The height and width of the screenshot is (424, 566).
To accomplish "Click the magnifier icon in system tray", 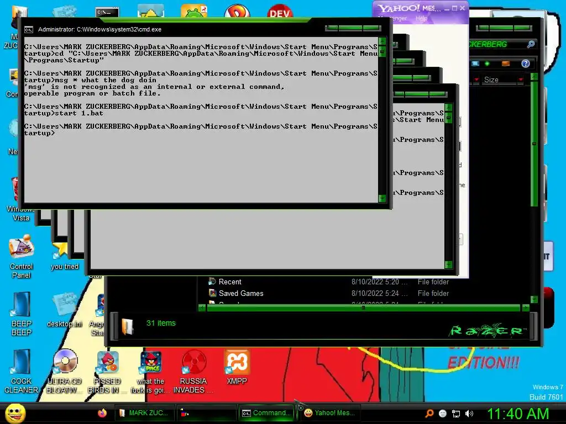I will [x=429, y=414].
